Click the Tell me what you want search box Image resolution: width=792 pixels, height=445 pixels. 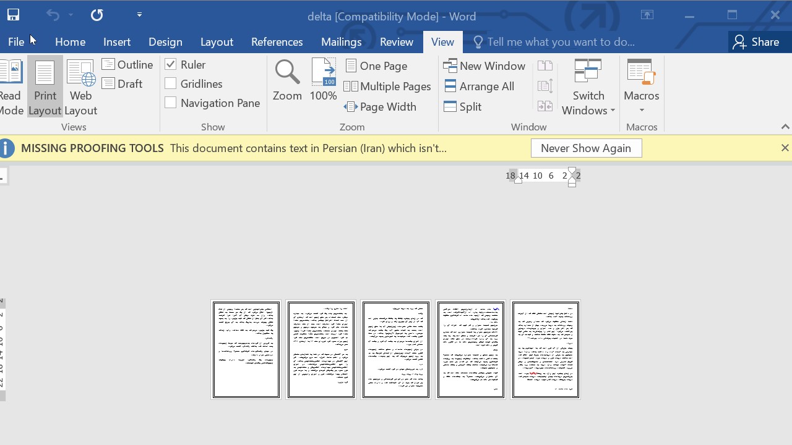coord(554,42)
